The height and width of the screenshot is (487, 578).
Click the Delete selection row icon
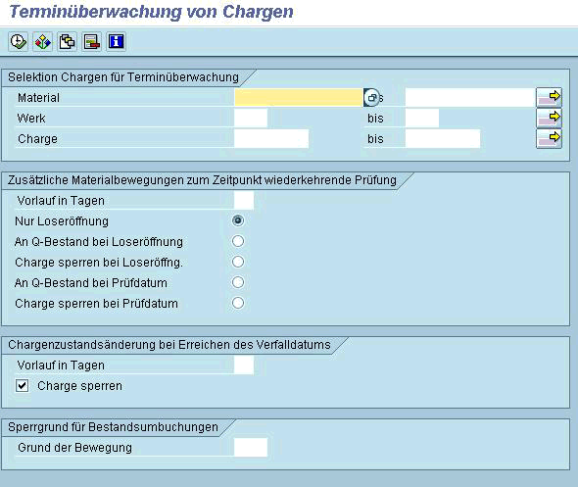[x=91, y=42]
